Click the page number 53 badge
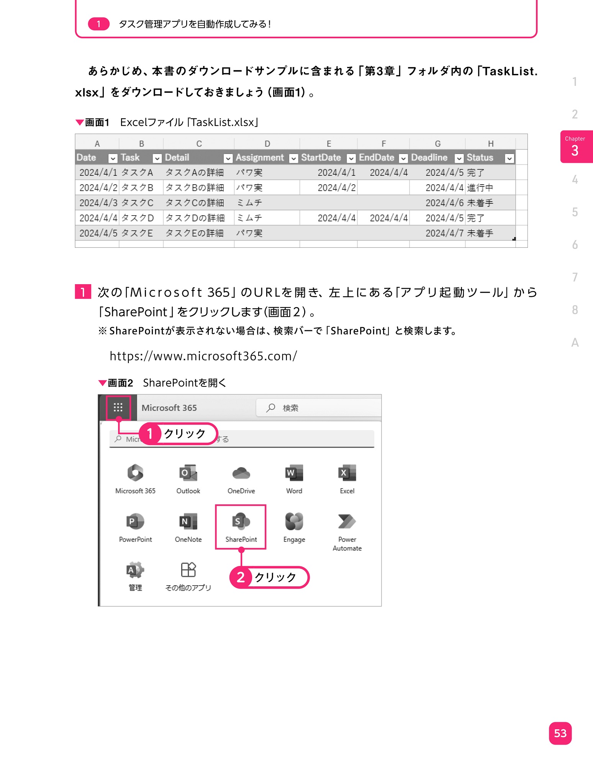Viewport: 593px width, 766px height. coord(560,733)
